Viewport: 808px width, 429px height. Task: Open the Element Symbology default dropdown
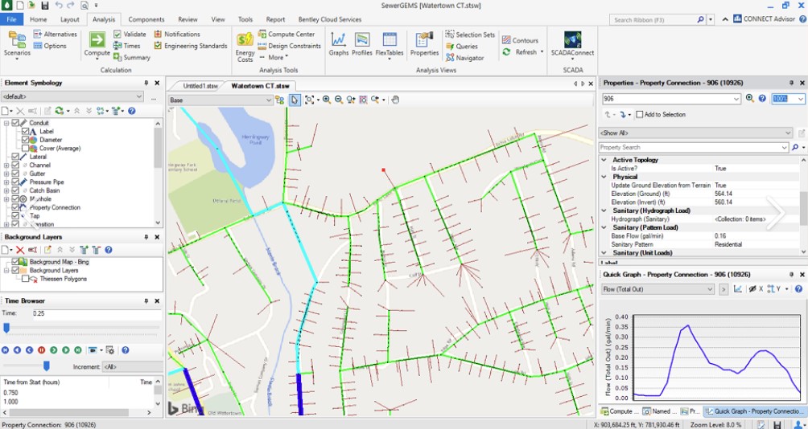(x=72, y=96)
